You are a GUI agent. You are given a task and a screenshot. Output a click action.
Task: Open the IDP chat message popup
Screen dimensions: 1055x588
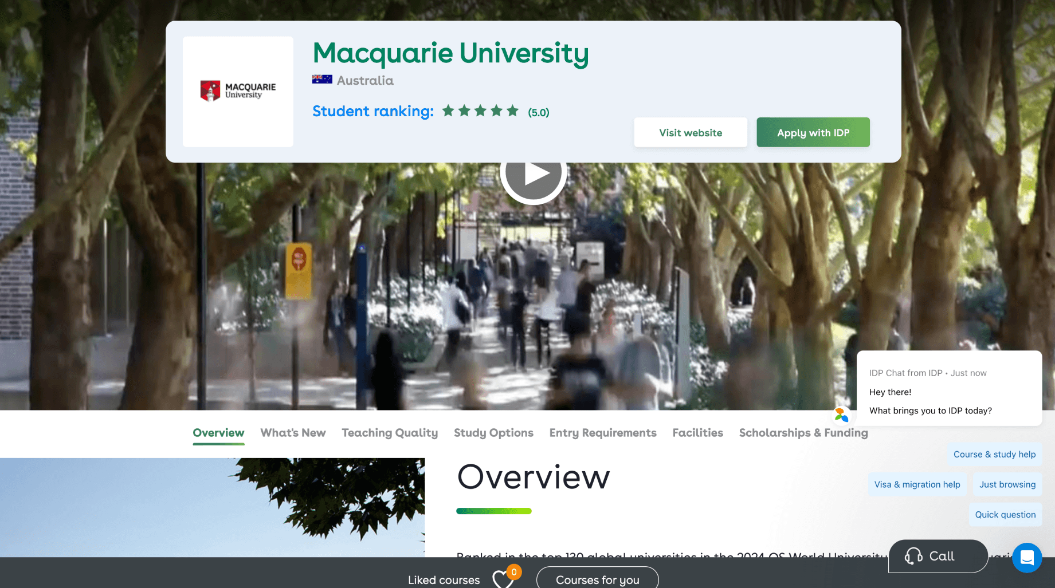(x=949, y=388)
